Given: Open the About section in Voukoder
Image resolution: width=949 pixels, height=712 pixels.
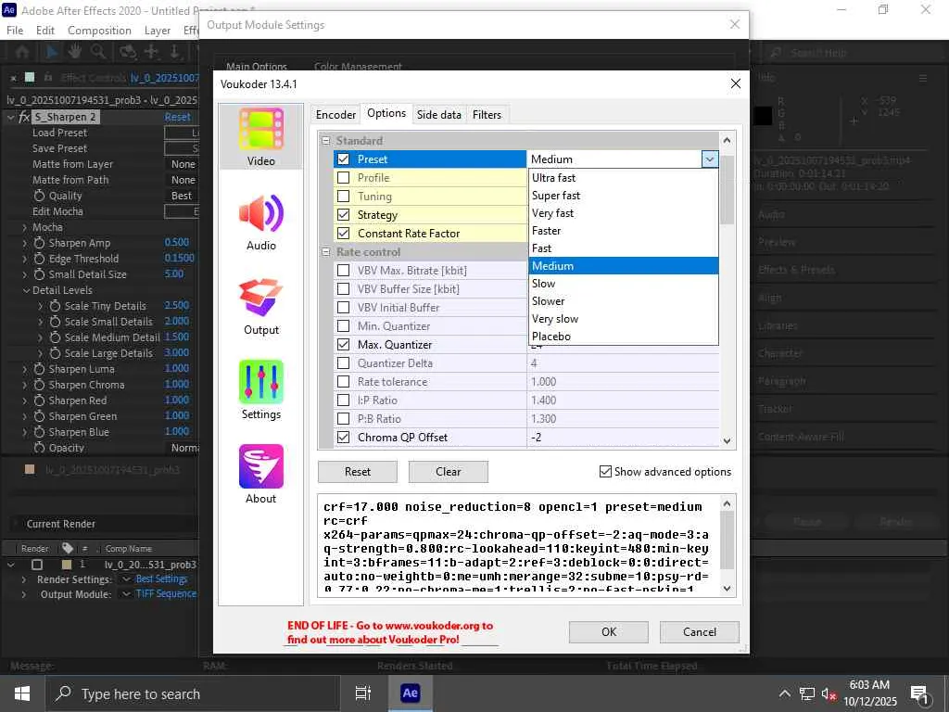Looking at the screenshot, I should (260, 475).
